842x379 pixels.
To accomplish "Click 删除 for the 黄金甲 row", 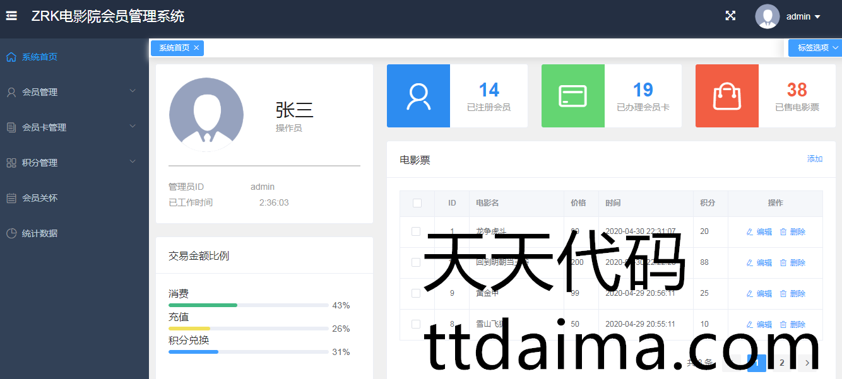I will [792, 294].
